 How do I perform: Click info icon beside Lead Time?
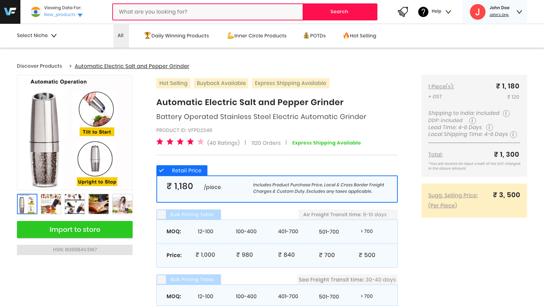point(490,127)
